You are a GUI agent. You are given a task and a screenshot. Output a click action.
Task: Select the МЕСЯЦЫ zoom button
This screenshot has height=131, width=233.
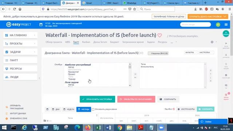(84, 109)
